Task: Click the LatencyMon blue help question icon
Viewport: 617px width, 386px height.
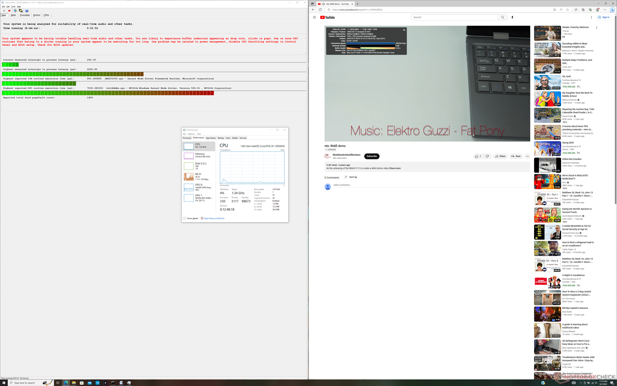Action: click(x=27, y=11)
